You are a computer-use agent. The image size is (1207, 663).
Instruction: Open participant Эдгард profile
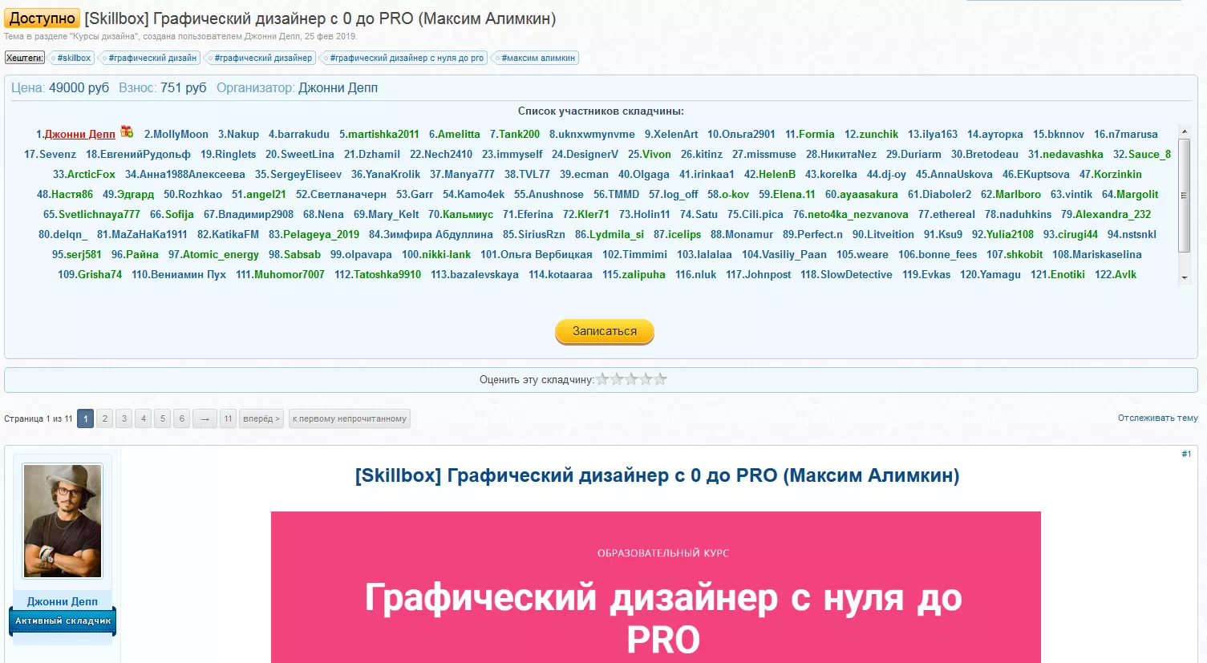(x=136, y=194)
